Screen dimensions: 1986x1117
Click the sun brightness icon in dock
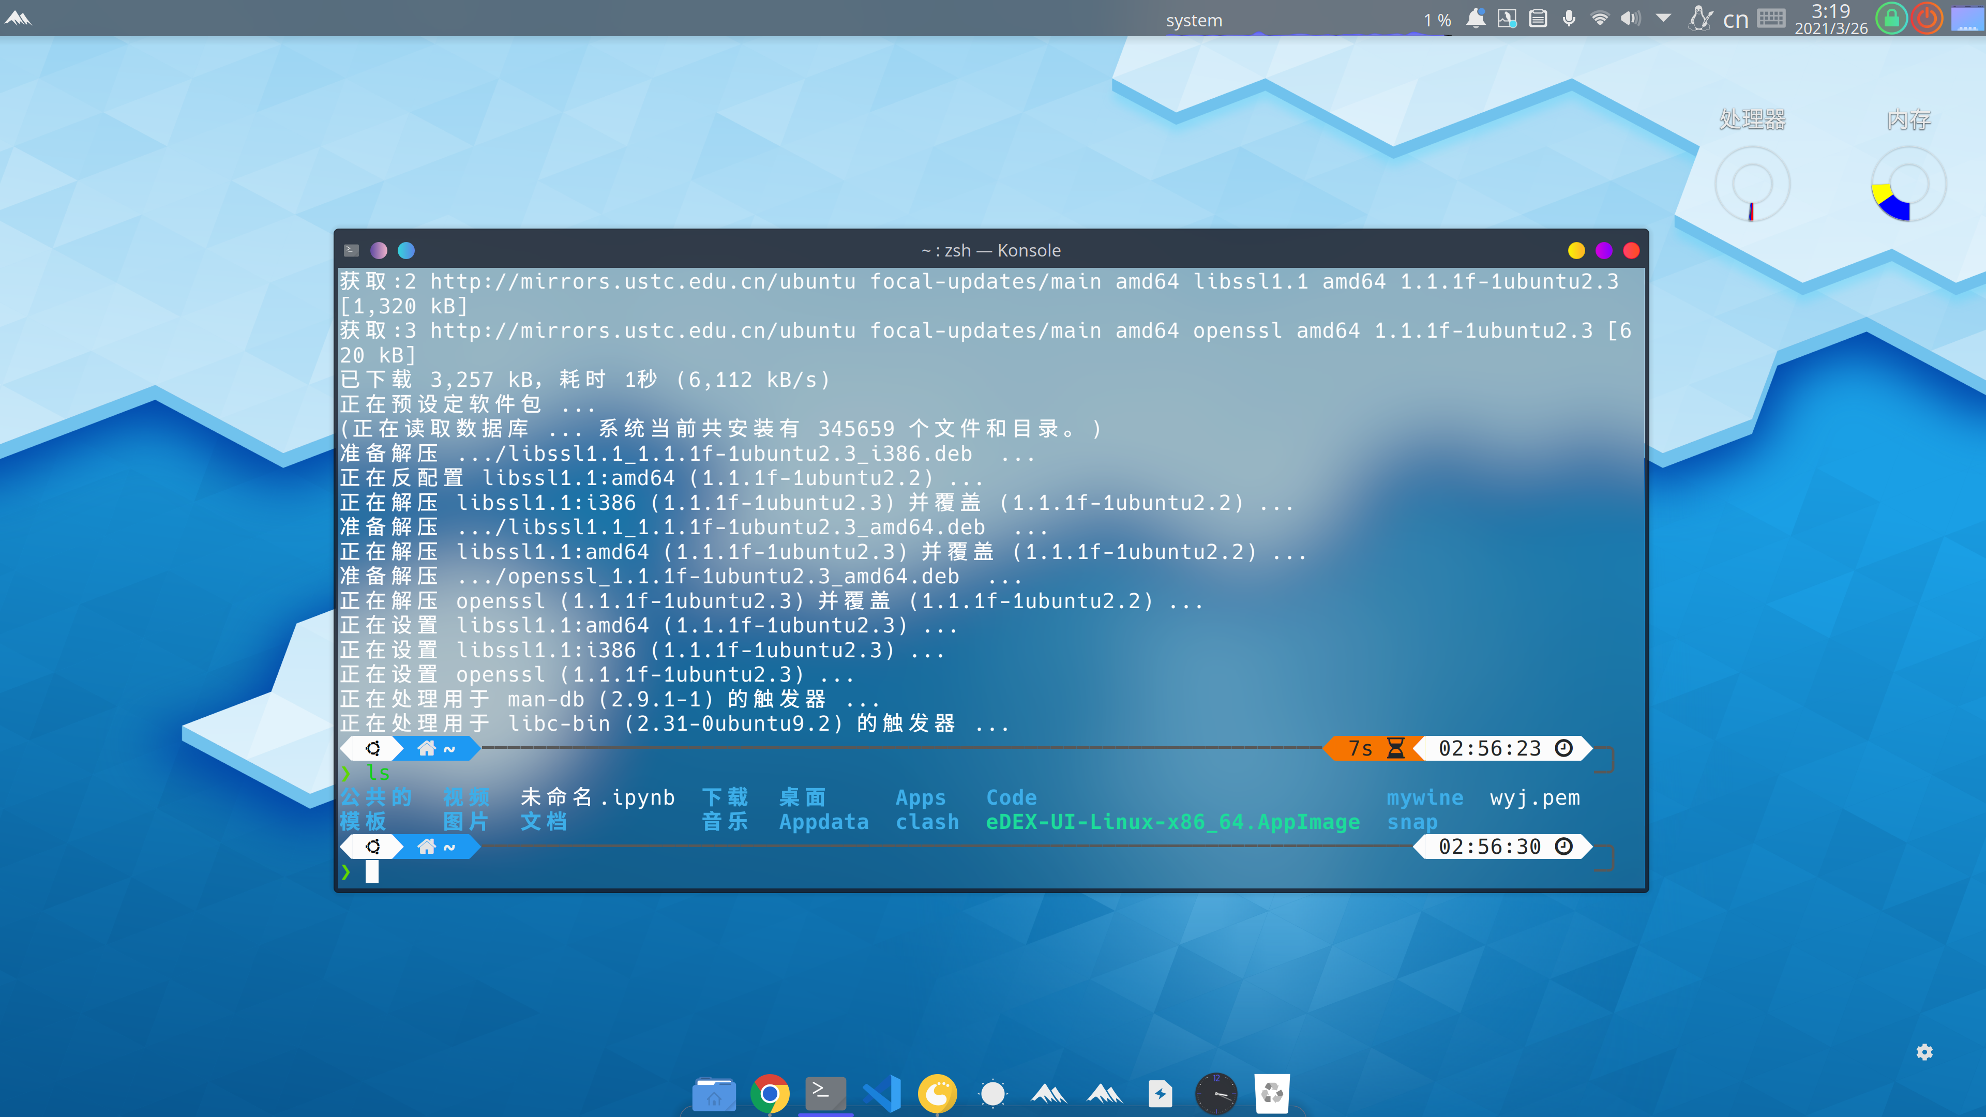[992, 1093]
